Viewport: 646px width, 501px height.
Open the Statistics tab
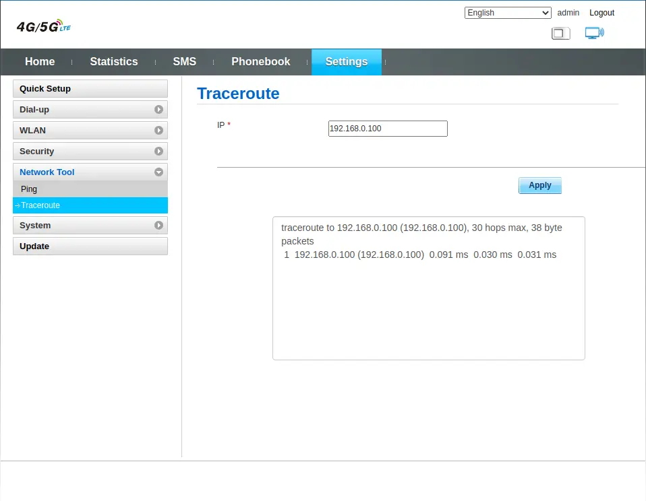(x=114, y=62)
